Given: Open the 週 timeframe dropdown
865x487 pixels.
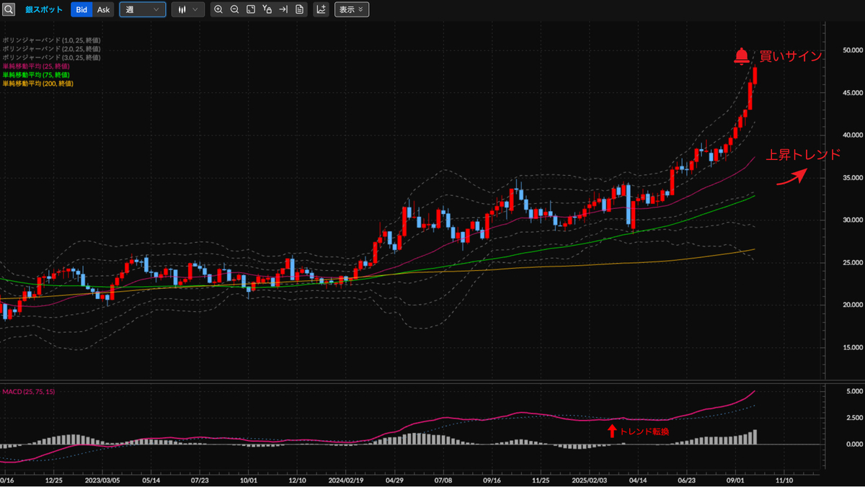Looking at the screenshot, I should [x=142, y=9].
